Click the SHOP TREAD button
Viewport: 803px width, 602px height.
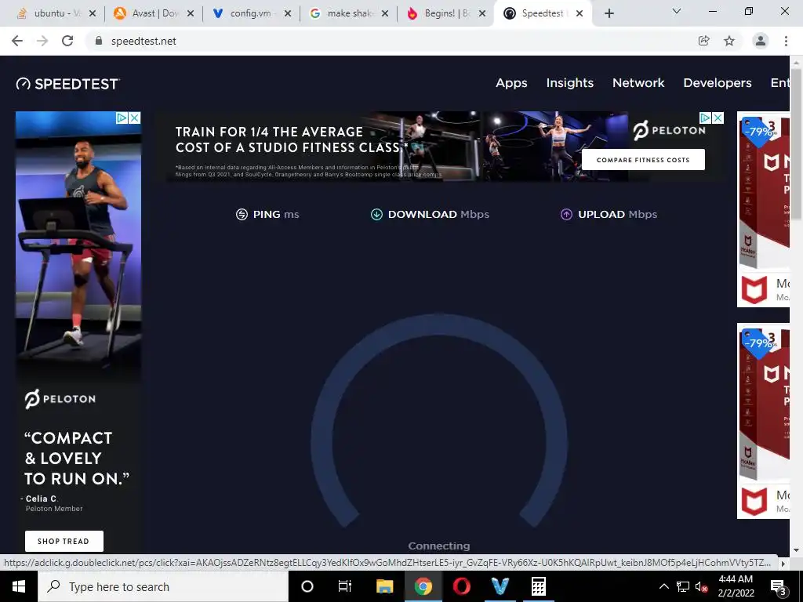coord(64,541)
